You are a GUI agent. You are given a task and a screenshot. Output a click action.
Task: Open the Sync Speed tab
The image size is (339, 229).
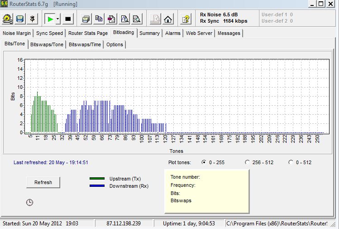pos(50,33)
